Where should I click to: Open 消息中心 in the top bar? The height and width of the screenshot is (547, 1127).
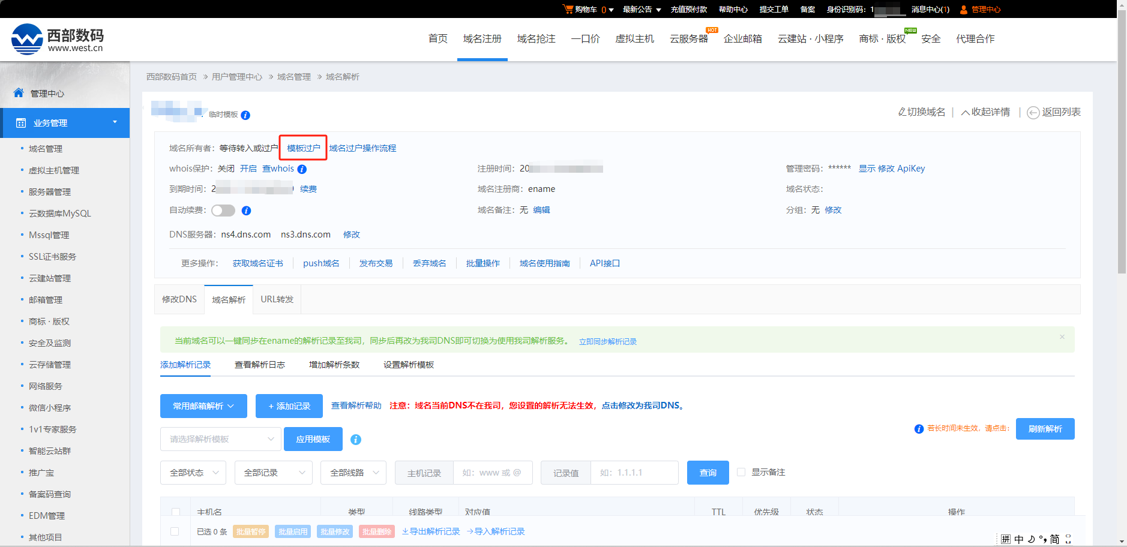pyautogui.click(x=930, y=10)
